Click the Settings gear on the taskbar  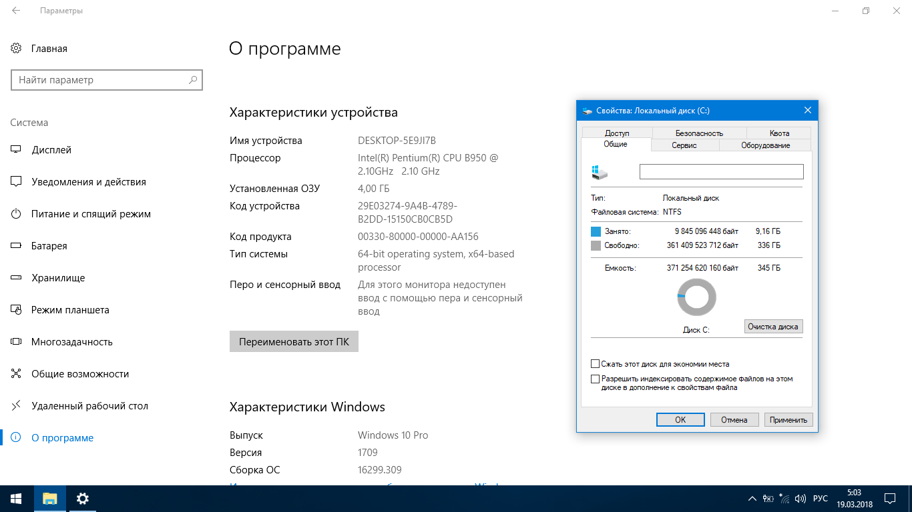coord(83,499)
